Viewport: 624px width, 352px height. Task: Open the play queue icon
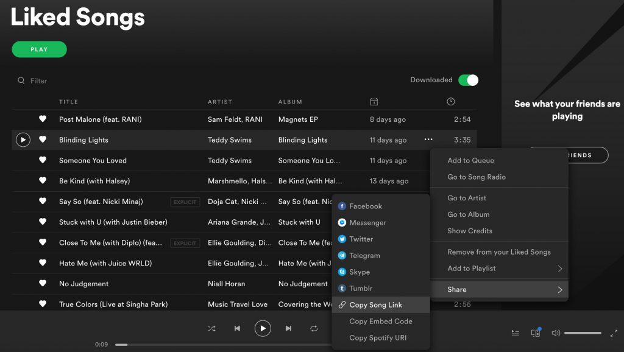pyautogui.click(x=516, y=333)
